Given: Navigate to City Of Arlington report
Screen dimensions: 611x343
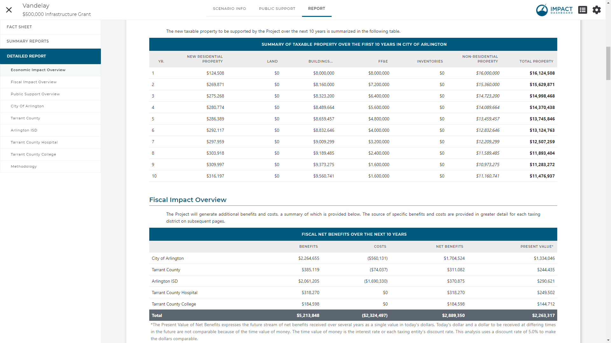Looking at the screenshot, I should tap(27, 106).
